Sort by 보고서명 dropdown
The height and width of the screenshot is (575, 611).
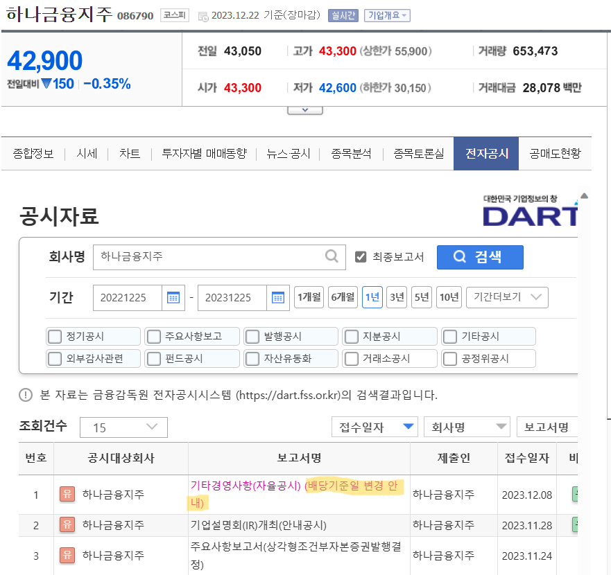pyautogui.click(x=547, y=427)
